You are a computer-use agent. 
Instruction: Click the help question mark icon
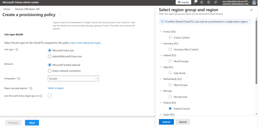coord(209,2)
